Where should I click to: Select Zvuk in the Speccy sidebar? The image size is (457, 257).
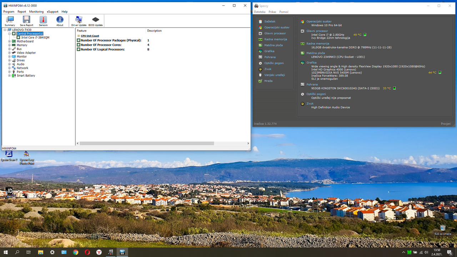pyautogui.click(x=268, y=69)
